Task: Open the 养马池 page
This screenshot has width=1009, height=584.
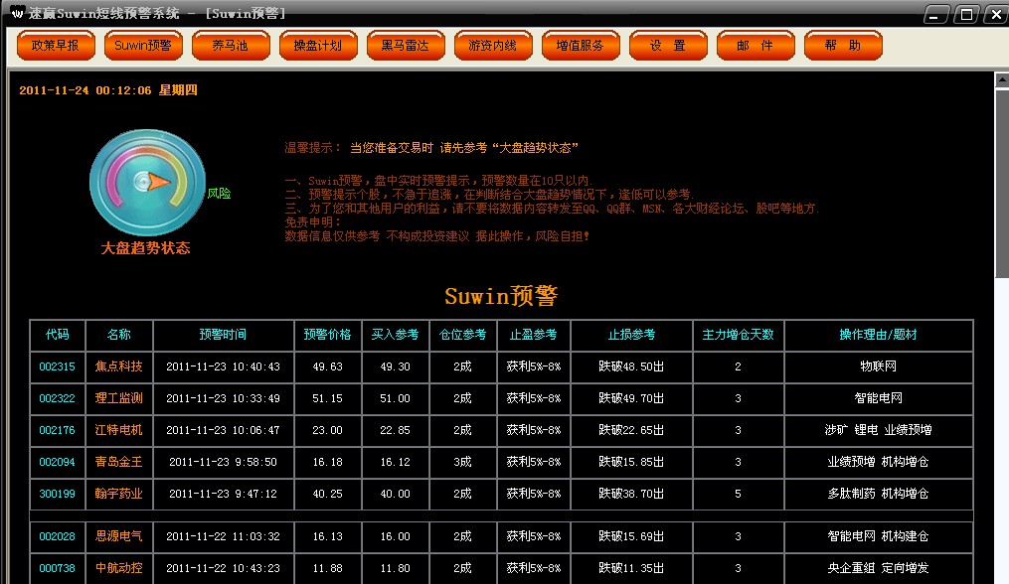Action: pos(231,46)
